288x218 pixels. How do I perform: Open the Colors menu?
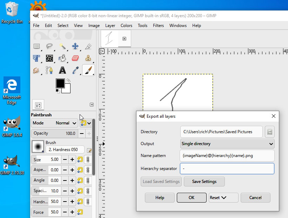click(126, 26)
